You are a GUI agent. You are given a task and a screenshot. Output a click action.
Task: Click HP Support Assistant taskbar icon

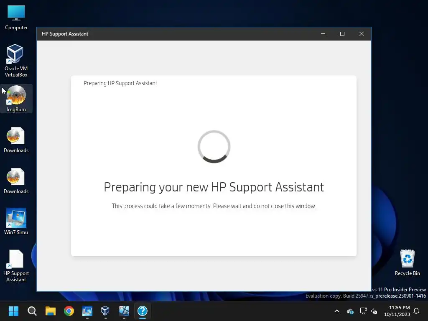(143, 311)
